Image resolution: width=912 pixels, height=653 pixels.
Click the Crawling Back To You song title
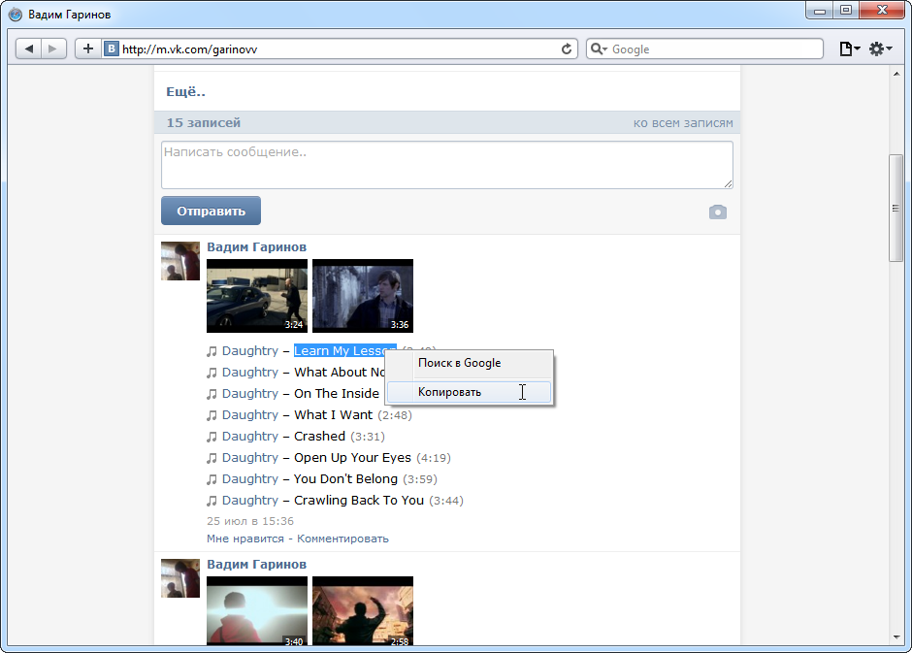[359, 501]
